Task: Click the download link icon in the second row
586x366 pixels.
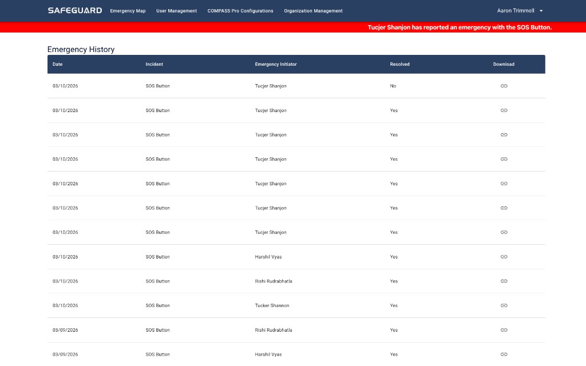Action: tap(504, 110)
